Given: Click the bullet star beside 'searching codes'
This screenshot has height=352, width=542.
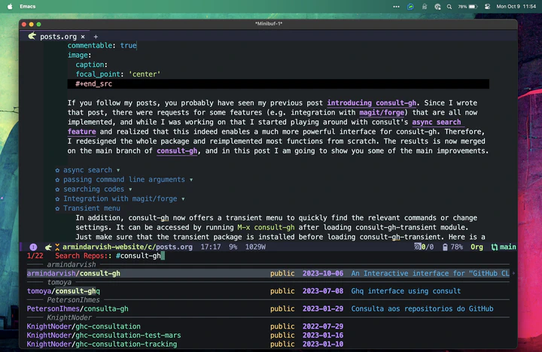Looking at the screenshot, I should tap(57, 190).
